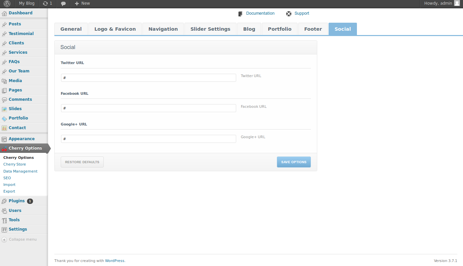Open the New content dropdown
The height and width of the screenshot is (266, 463).
82,3
